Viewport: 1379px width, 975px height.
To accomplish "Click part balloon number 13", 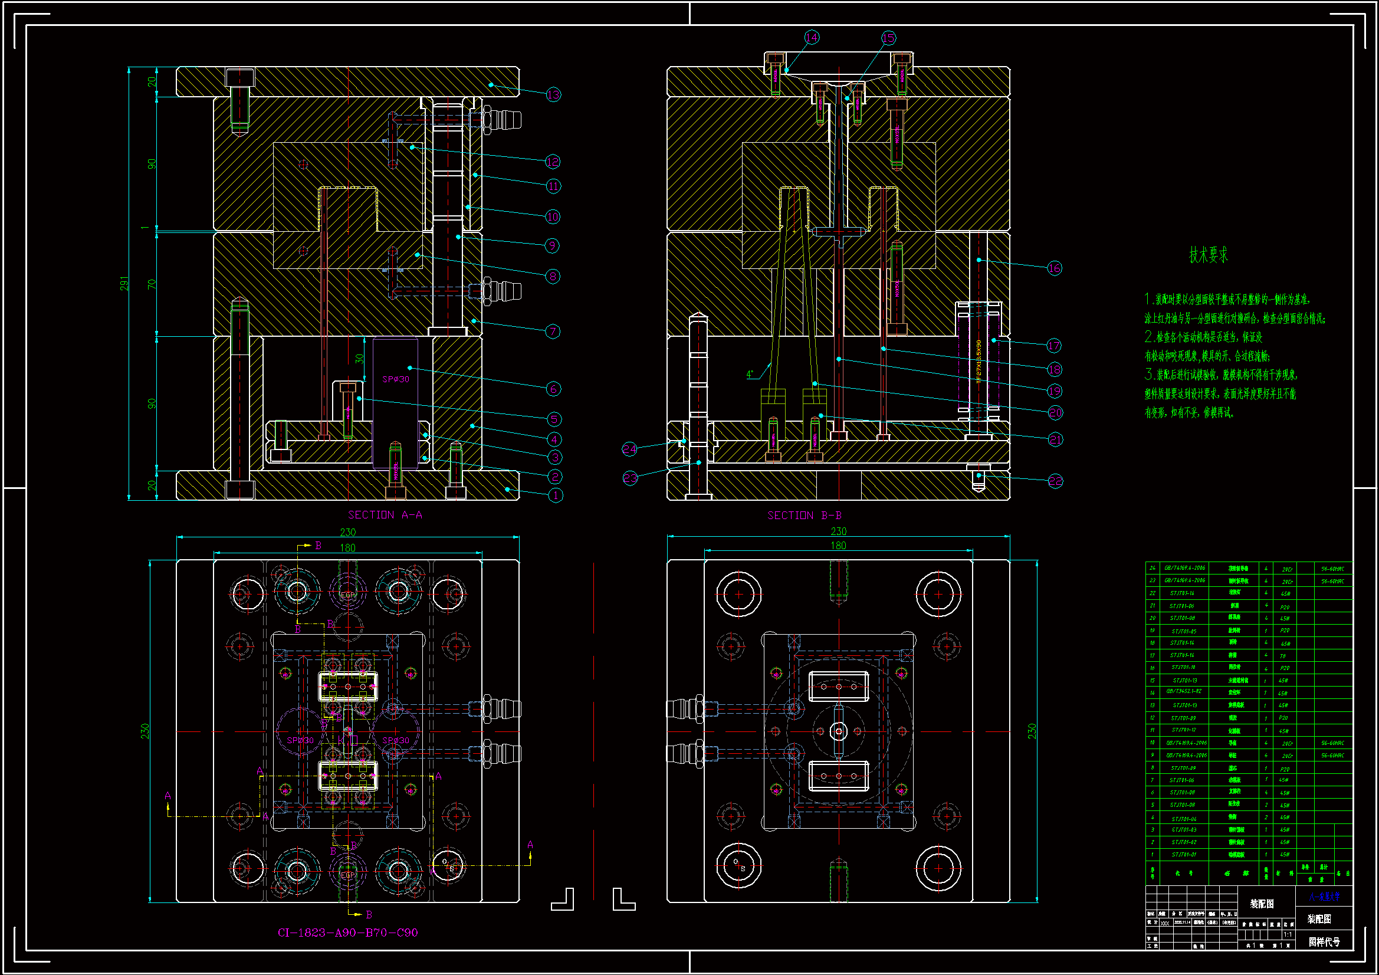I will (x=553, y=94).
